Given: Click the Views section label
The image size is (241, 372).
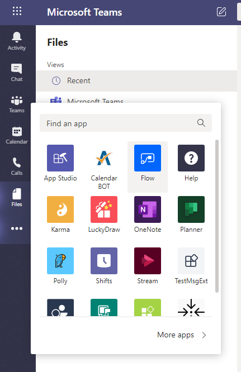Looking at the screenshot, I should pyautogui.click(x=55, y=65).
